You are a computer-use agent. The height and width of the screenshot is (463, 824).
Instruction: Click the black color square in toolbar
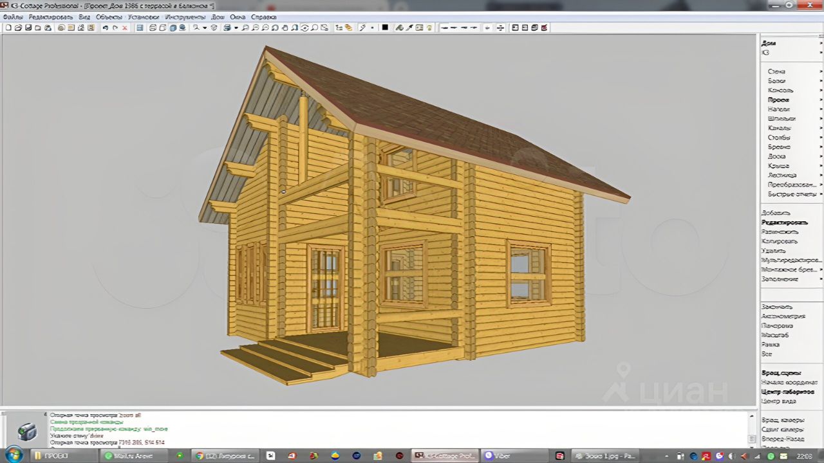click(x=385, y=28)
